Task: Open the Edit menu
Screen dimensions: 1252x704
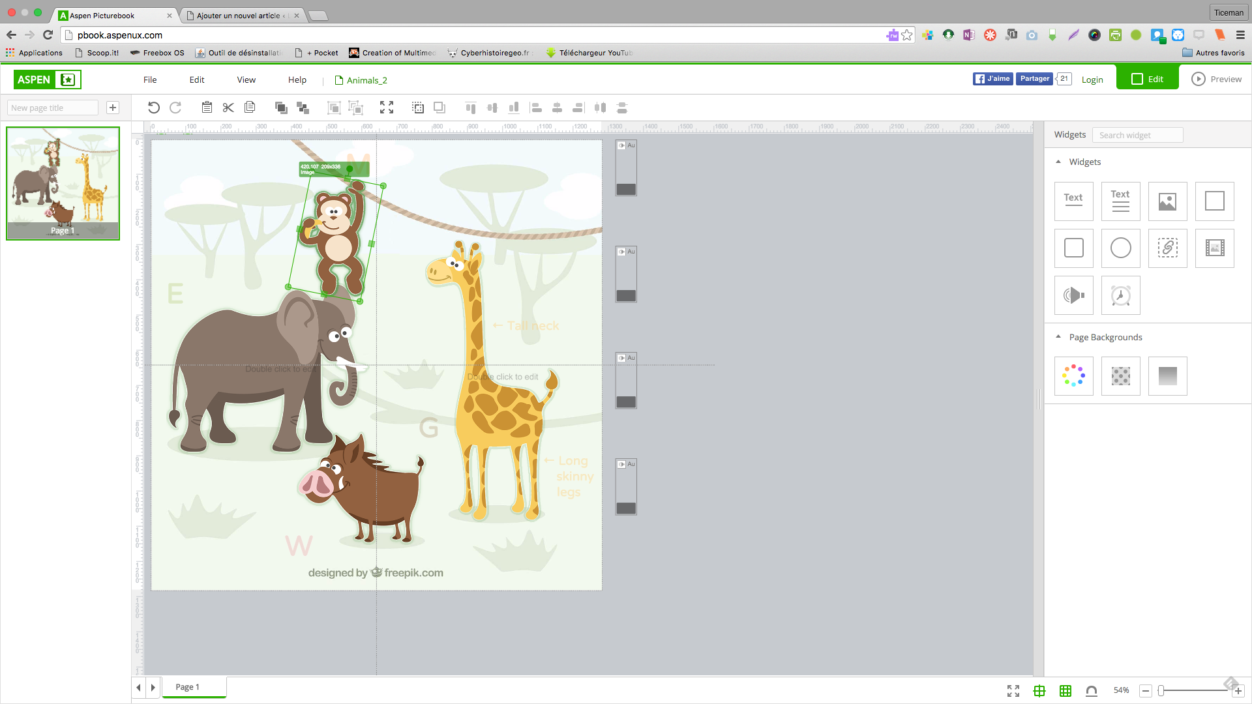Action: click(197, 80)
